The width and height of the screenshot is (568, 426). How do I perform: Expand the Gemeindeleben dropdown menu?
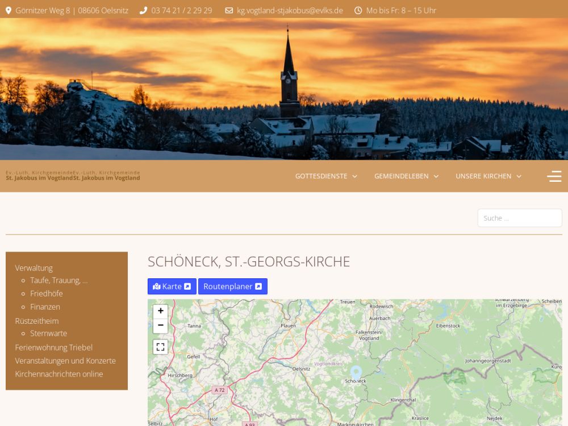pyautogui.click(x=406, y=176)
